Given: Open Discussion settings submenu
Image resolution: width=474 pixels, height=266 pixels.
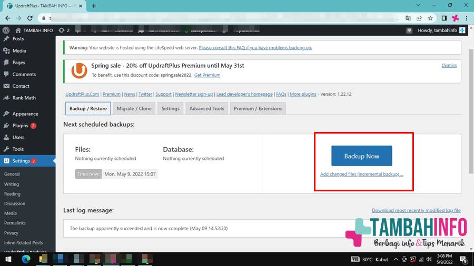Looking at the screenshot, I should 15,203.
